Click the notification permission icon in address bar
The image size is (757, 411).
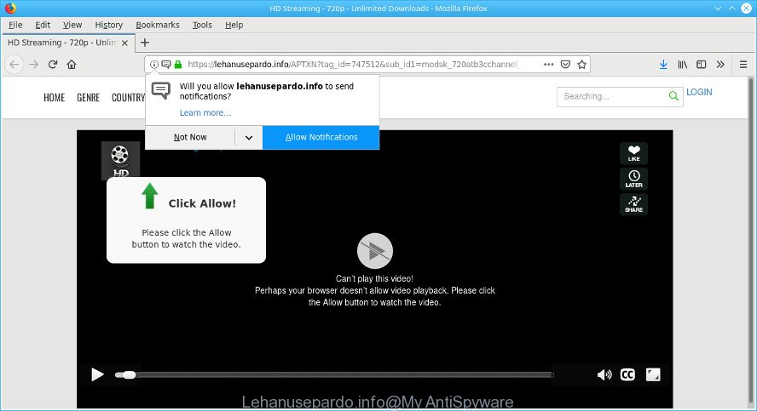(166, 64)
